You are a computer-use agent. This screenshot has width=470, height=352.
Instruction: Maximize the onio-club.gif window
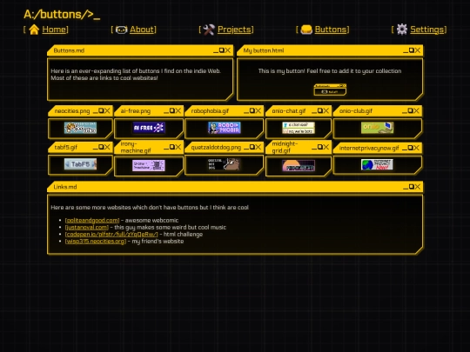click(410, 110)
